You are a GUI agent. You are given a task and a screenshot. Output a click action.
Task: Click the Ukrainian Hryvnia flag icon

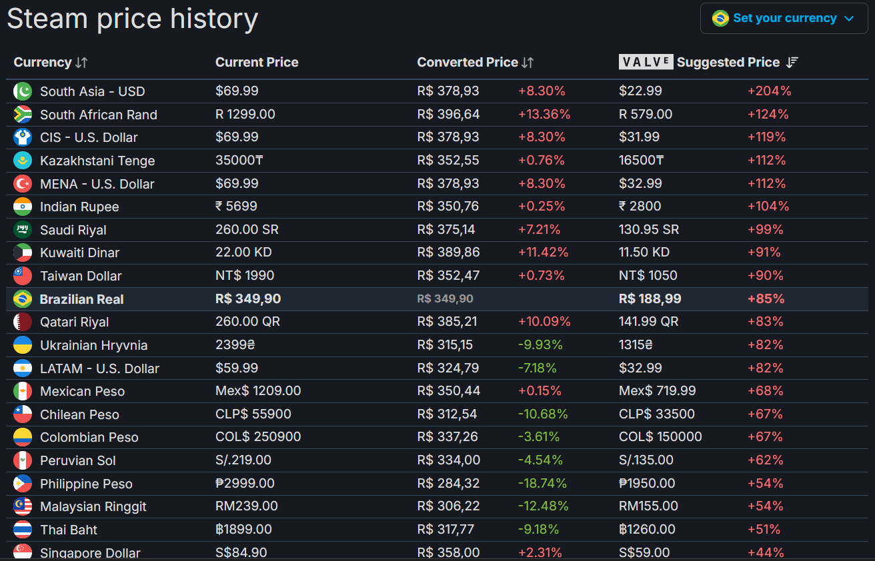(23, 345)
